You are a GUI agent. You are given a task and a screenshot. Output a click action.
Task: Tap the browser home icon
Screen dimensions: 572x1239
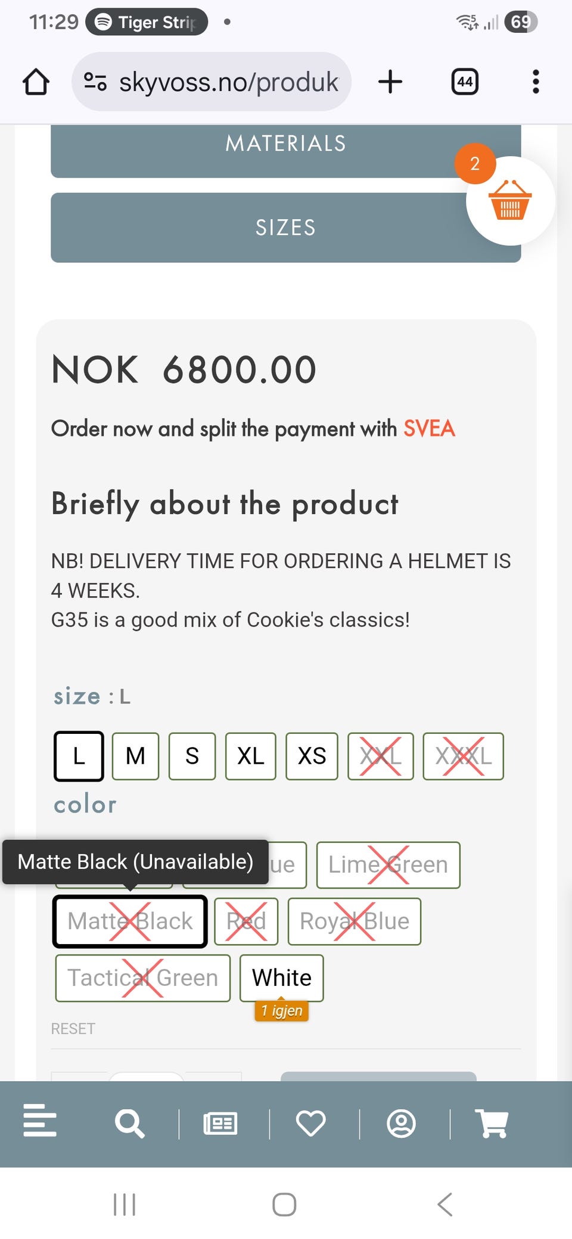tap(36, 82)
